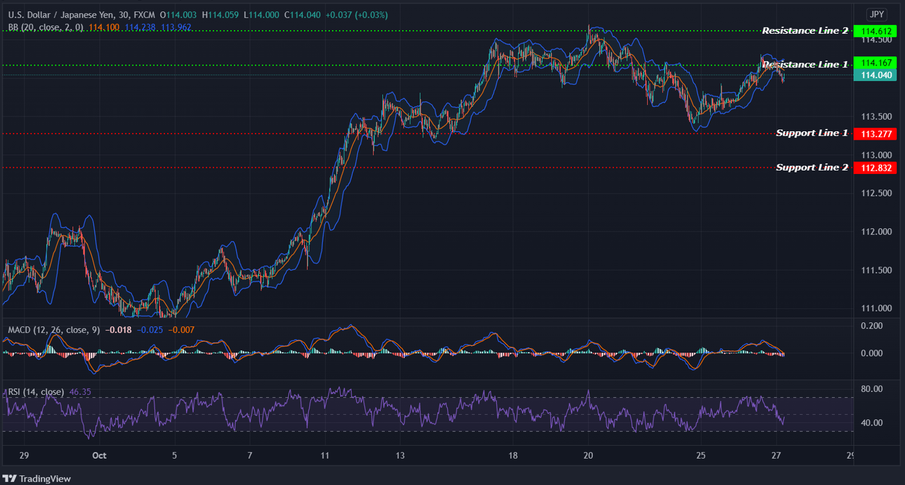905x485 pixels.
Task: Click the low price L114.000
Action: coord(261,15)
